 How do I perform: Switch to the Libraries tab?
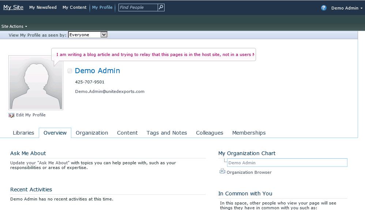click(x=23, y=133)
